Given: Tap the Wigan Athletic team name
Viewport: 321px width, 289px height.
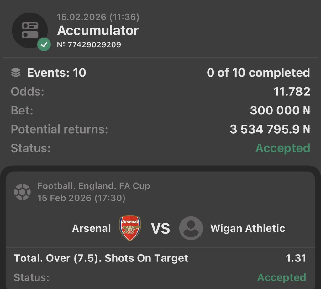Looking at the screenshot, I should pos(248,228).
